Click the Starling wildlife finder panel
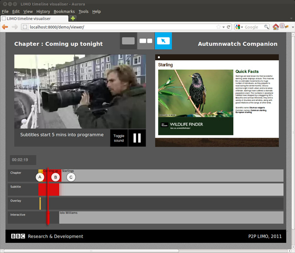This screenshot has width=295, height=253. 217,100
